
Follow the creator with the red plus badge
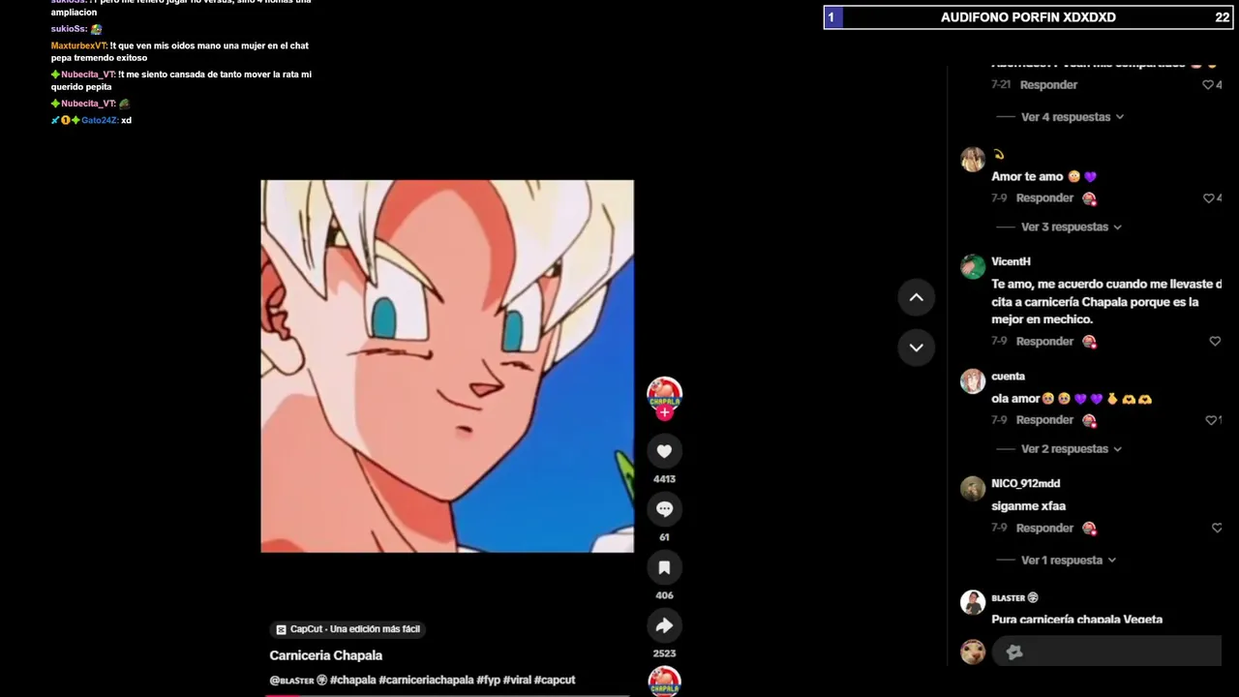(x=664, y=412)
